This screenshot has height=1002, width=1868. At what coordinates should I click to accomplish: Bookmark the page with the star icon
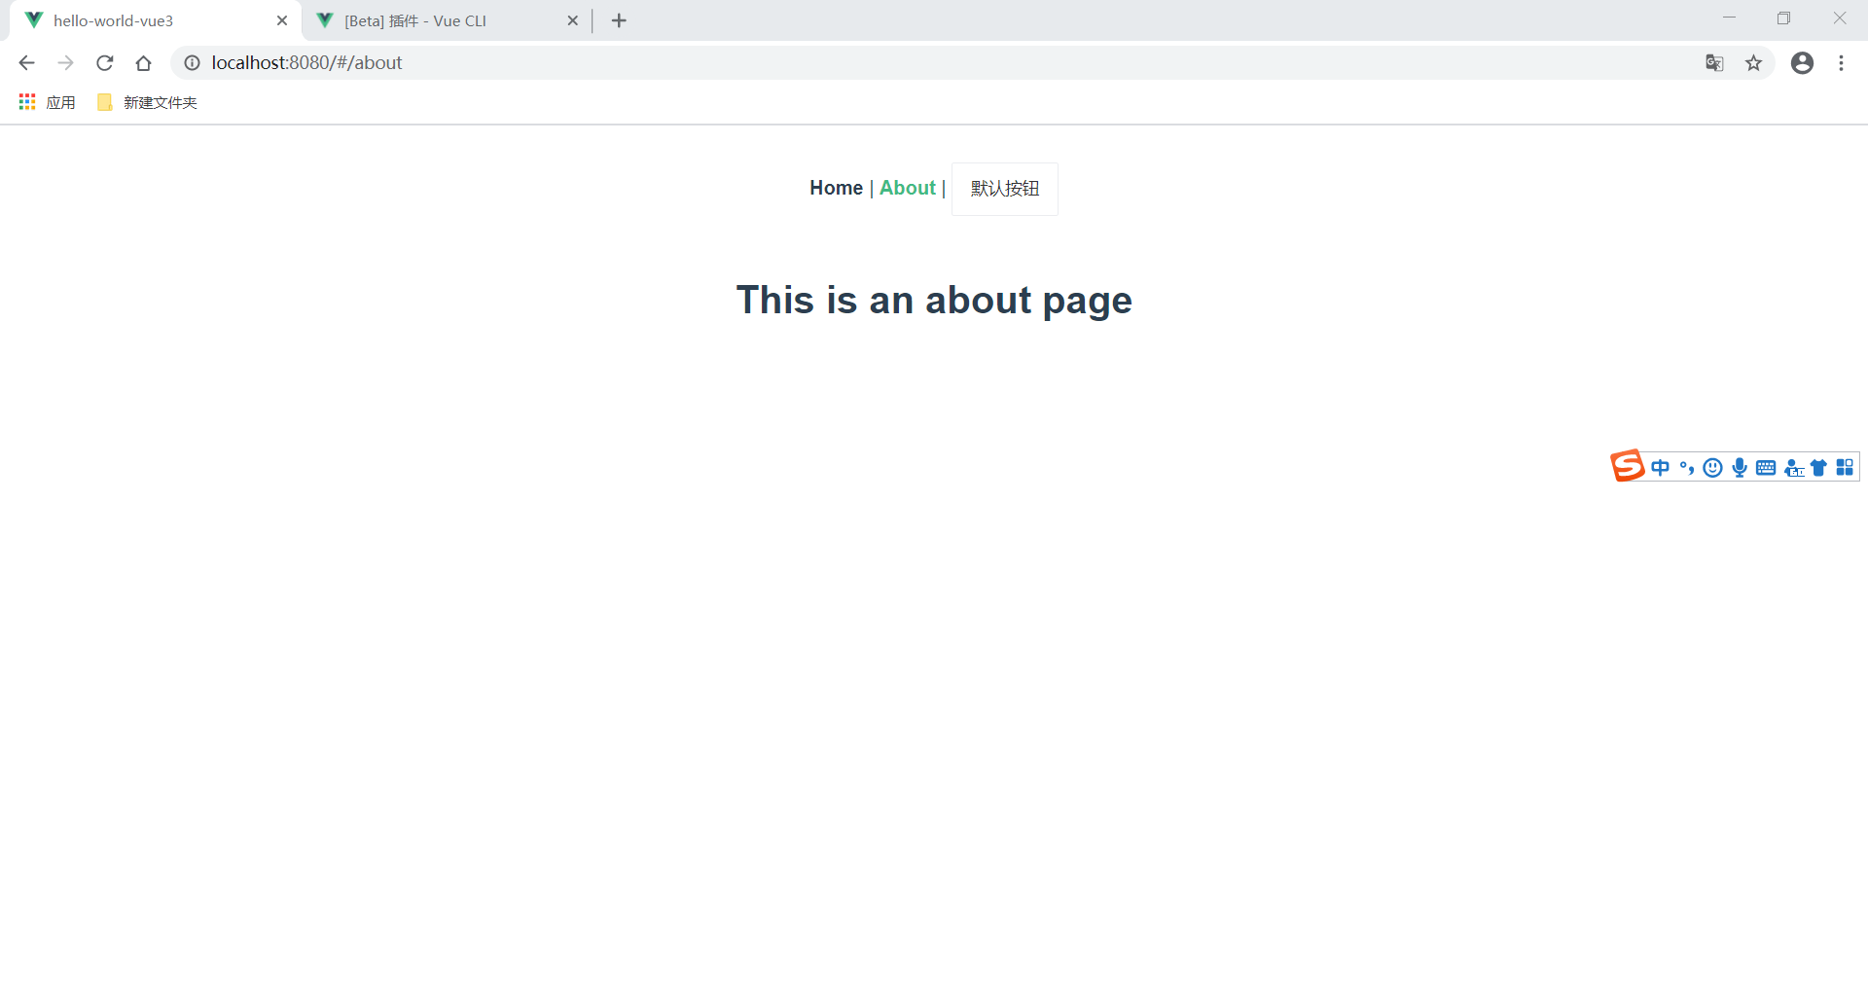(x=1754, y=62)
